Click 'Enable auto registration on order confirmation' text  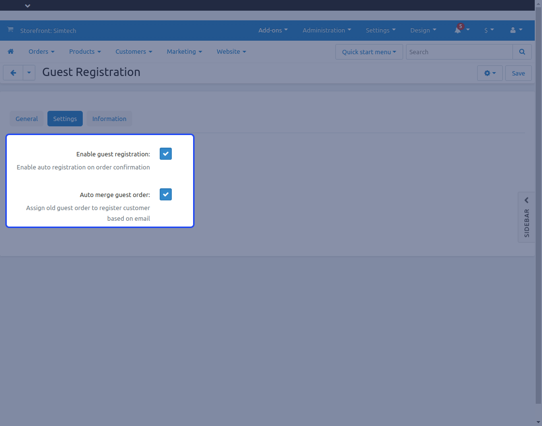[x=83, y=167]
